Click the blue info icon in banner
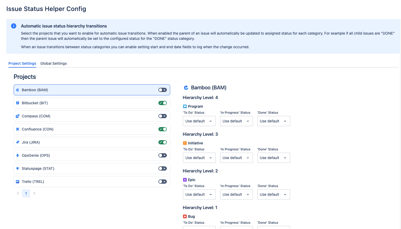The image size is (401, 229). (14, 26)
